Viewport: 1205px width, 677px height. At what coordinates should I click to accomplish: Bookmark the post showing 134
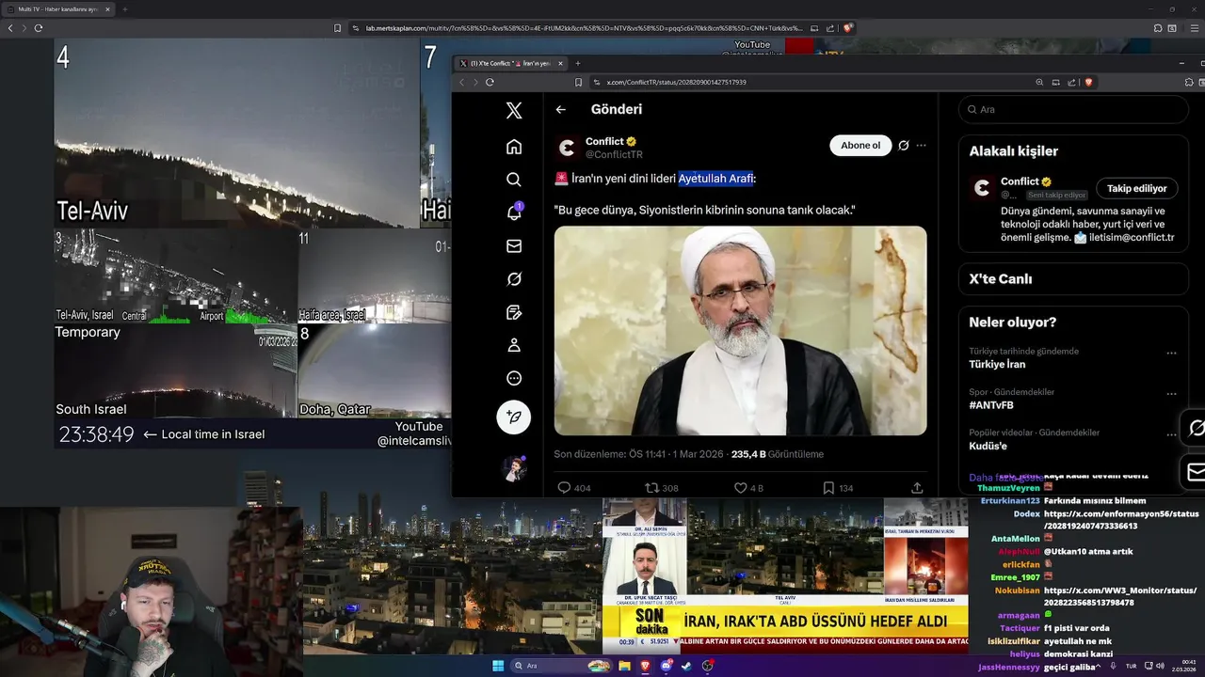[x=837, y=488]
